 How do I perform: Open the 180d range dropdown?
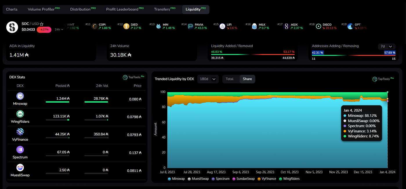click(x=208, y=79)
